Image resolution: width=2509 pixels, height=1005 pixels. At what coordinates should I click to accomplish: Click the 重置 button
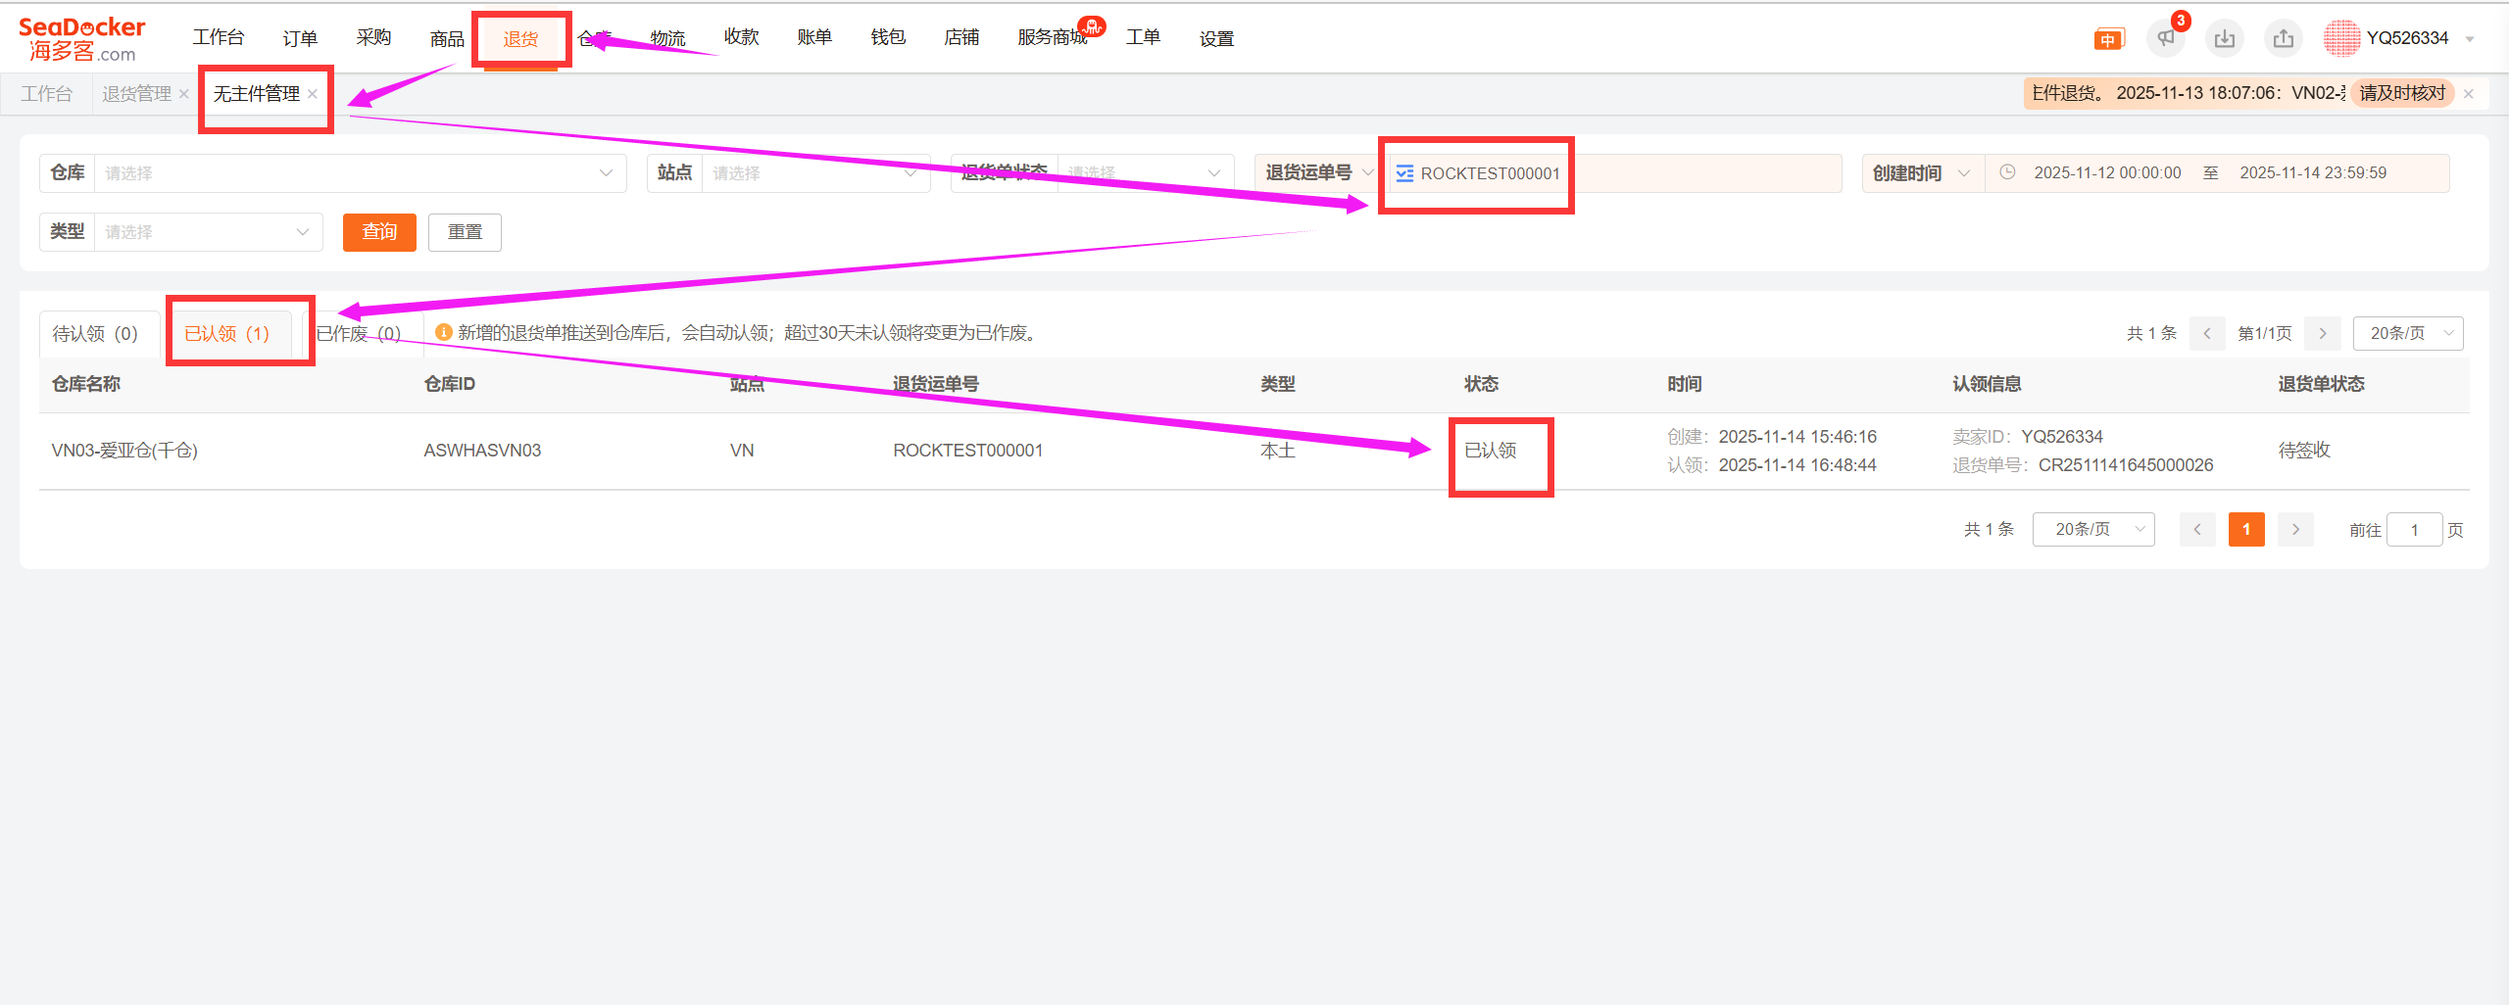pos(465,232)
